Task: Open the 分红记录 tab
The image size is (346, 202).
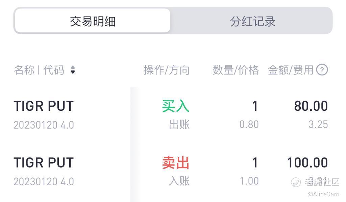Action: (x=252, y=21)
